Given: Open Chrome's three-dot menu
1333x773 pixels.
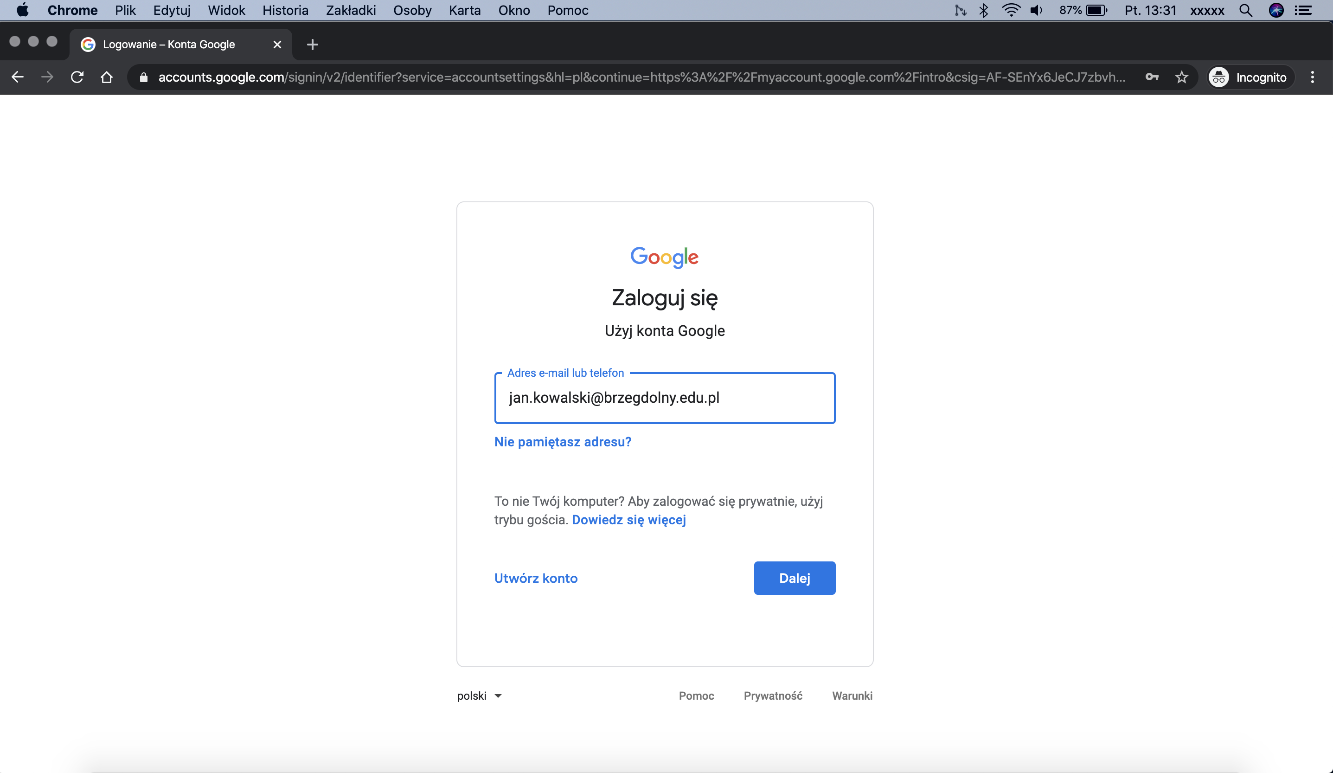Looking at the screenshot, I should (x=1313, y=77).
